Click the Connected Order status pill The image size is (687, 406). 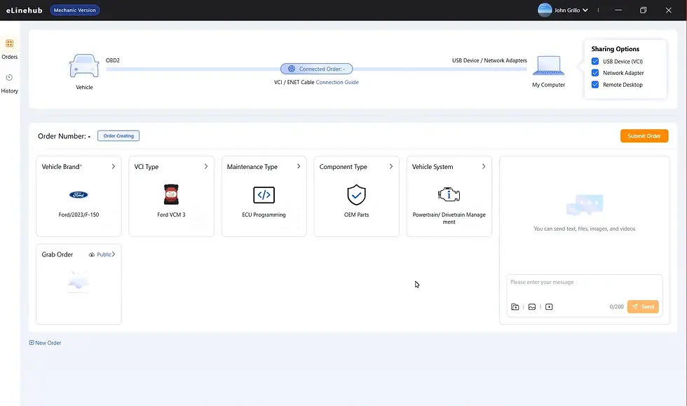(x=316, y=69)
